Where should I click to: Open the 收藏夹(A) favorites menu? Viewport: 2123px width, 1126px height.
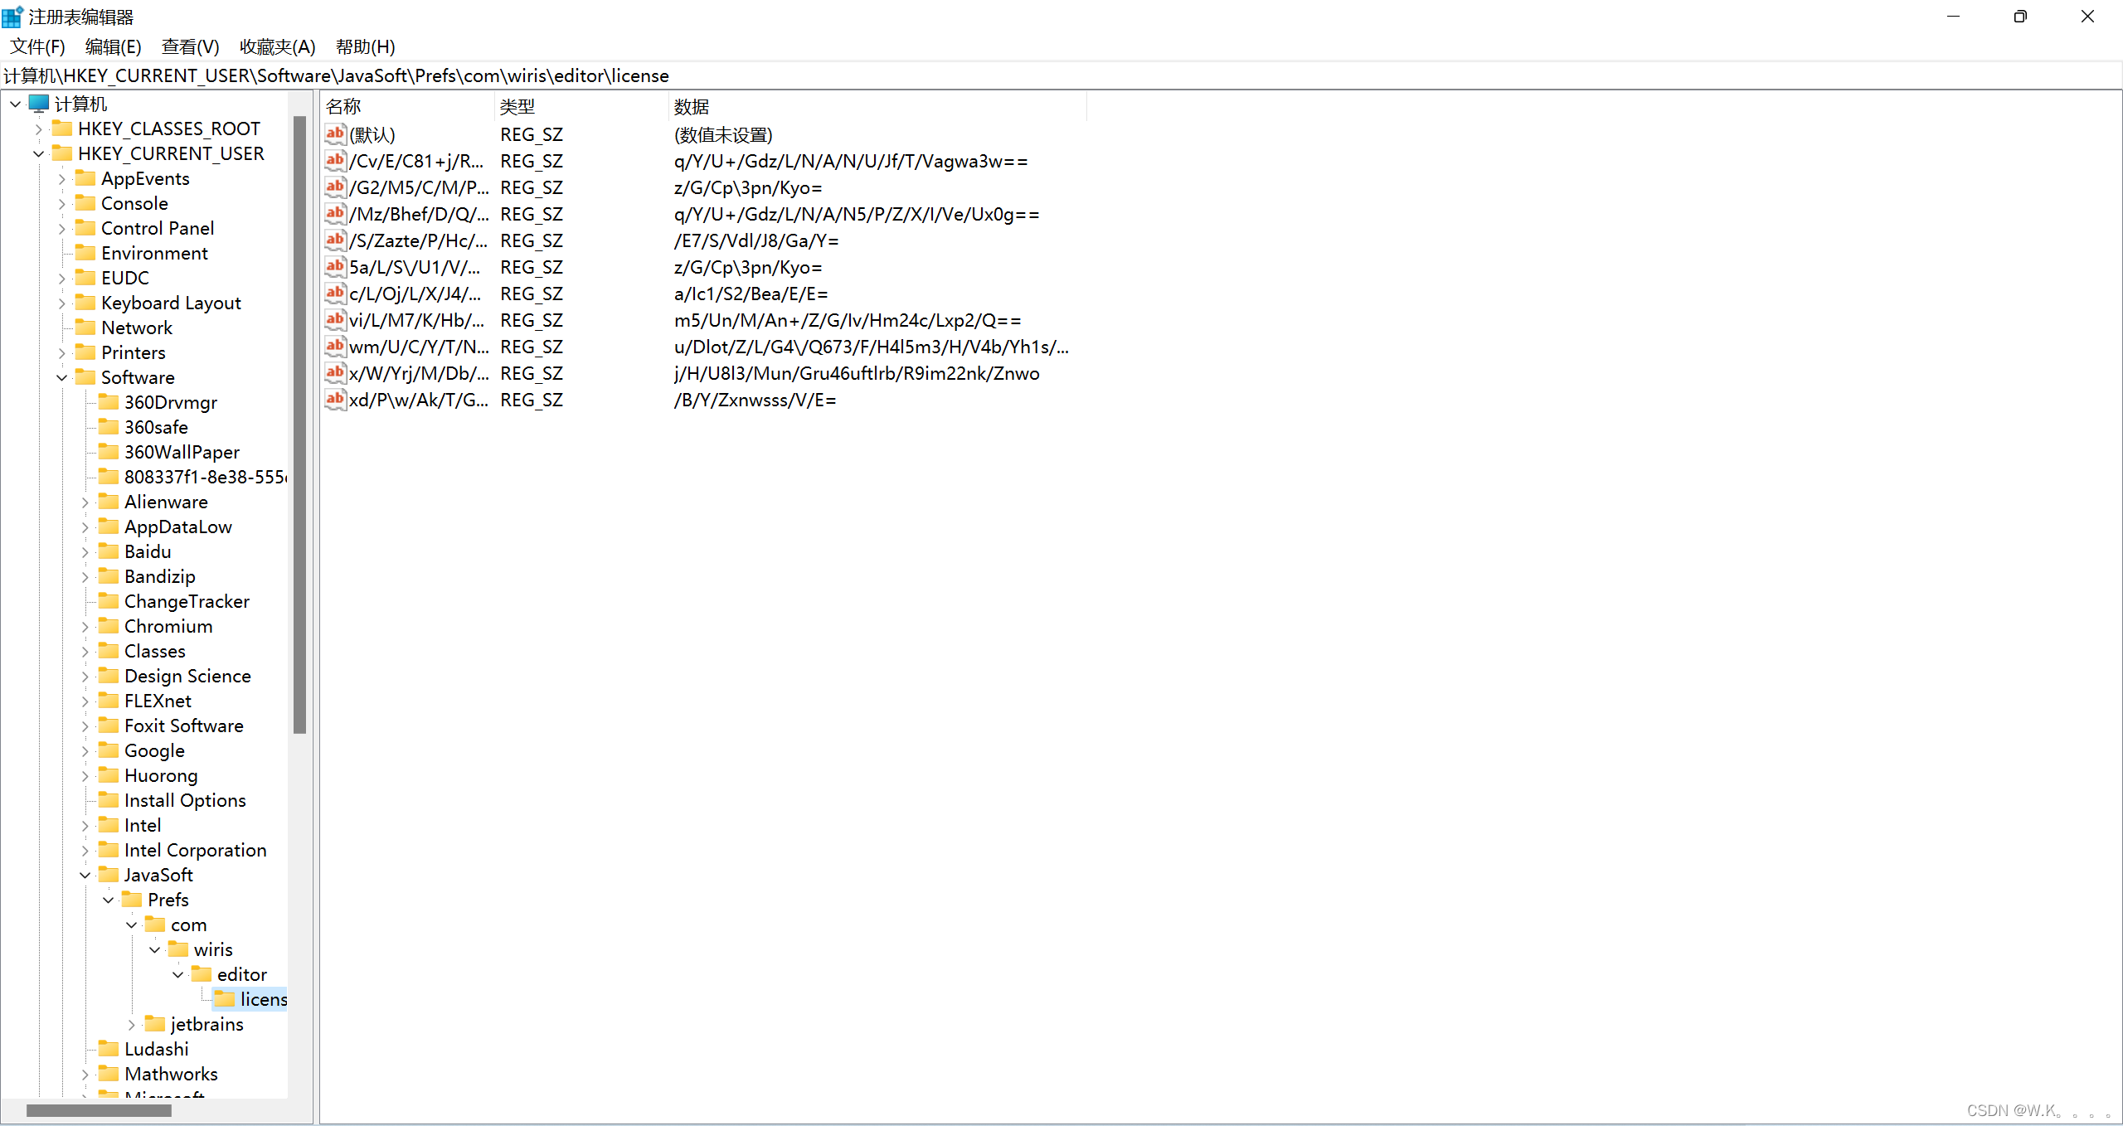277,46
